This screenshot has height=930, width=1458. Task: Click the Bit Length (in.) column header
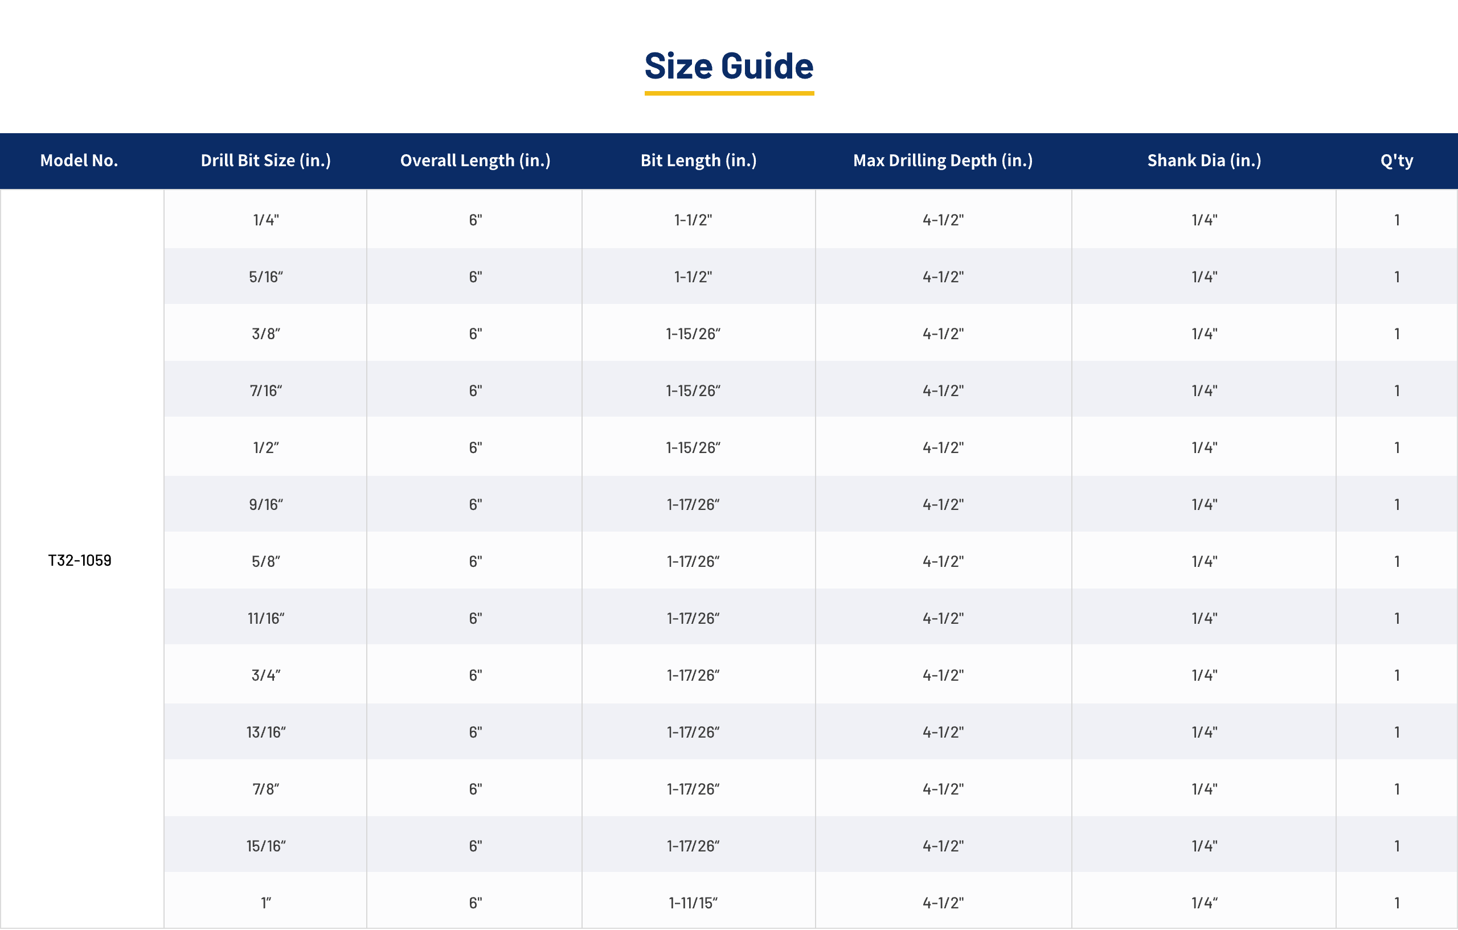(698, 161)
